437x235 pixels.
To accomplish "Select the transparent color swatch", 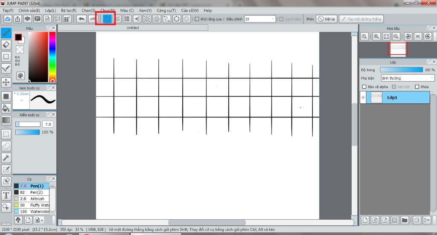I will click(x=20, y=49).
